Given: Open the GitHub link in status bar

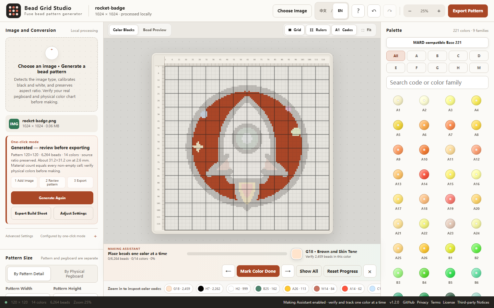Looking at the screenshot, I should pos(409,302).
